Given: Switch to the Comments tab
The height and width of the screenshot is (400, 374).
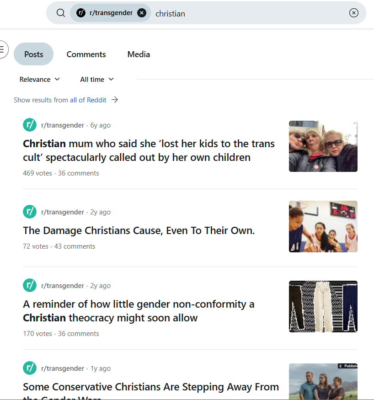Looking at the screenshot, I should point(86,54).
